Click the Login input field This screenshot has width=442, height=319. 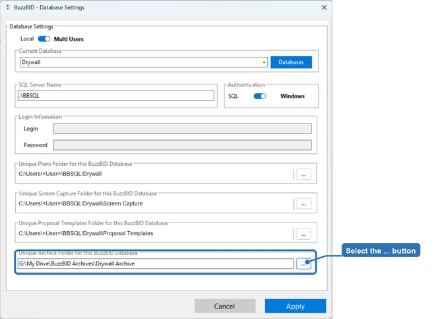click(182, 128)
